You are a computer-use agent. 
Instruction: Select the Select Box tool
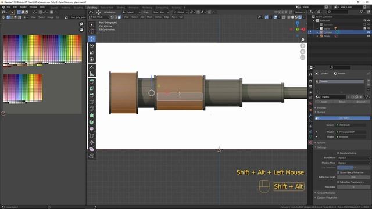[x=92, y=24]
